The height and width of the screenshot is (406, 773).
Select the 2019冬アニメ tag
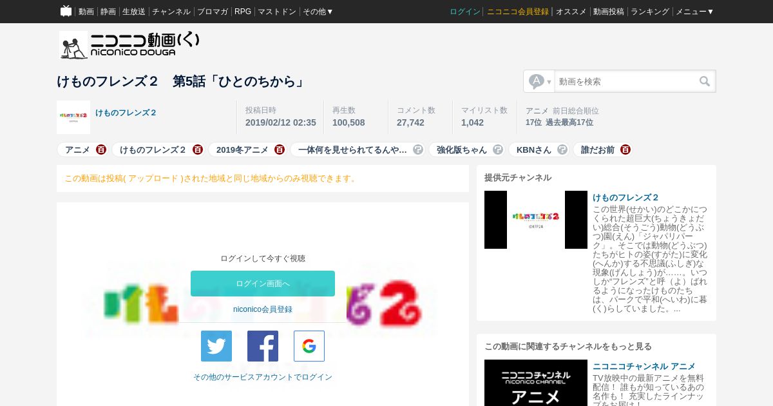[x=242, y=150]
